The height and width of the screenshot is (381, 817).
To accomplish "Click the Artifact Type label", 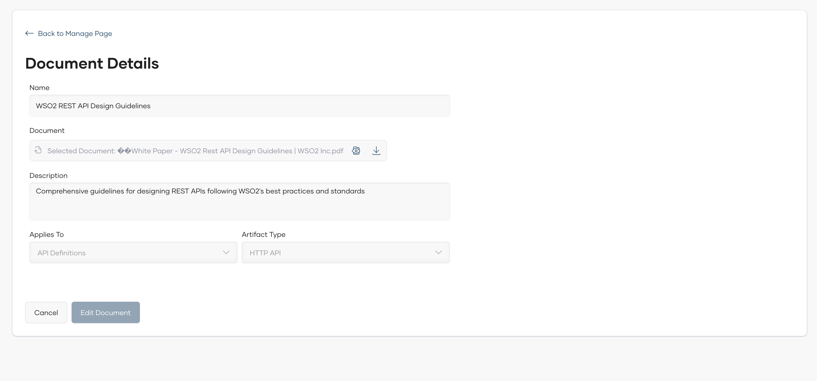I will click(x=263, y=234).
